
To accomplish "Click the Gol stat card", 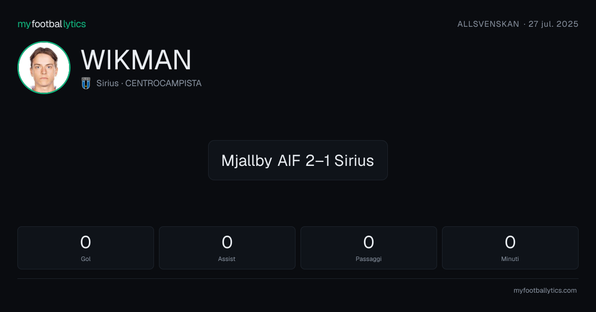I will coord(85,248).
